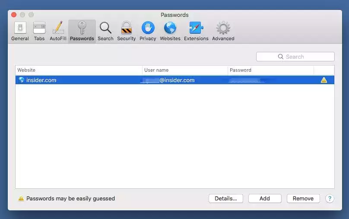The image size is (349, 219).
Task: Sort by the Website column header
Action: pos(78,70)
